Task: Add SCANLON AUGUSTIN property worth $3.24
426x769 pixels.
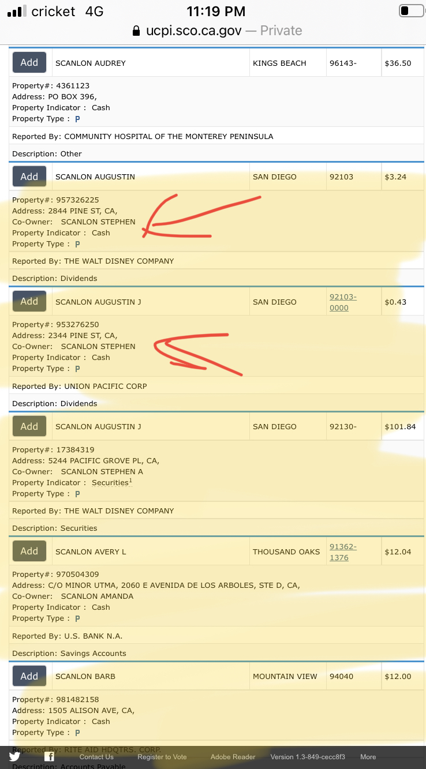Action: click(x=29, y=177)
